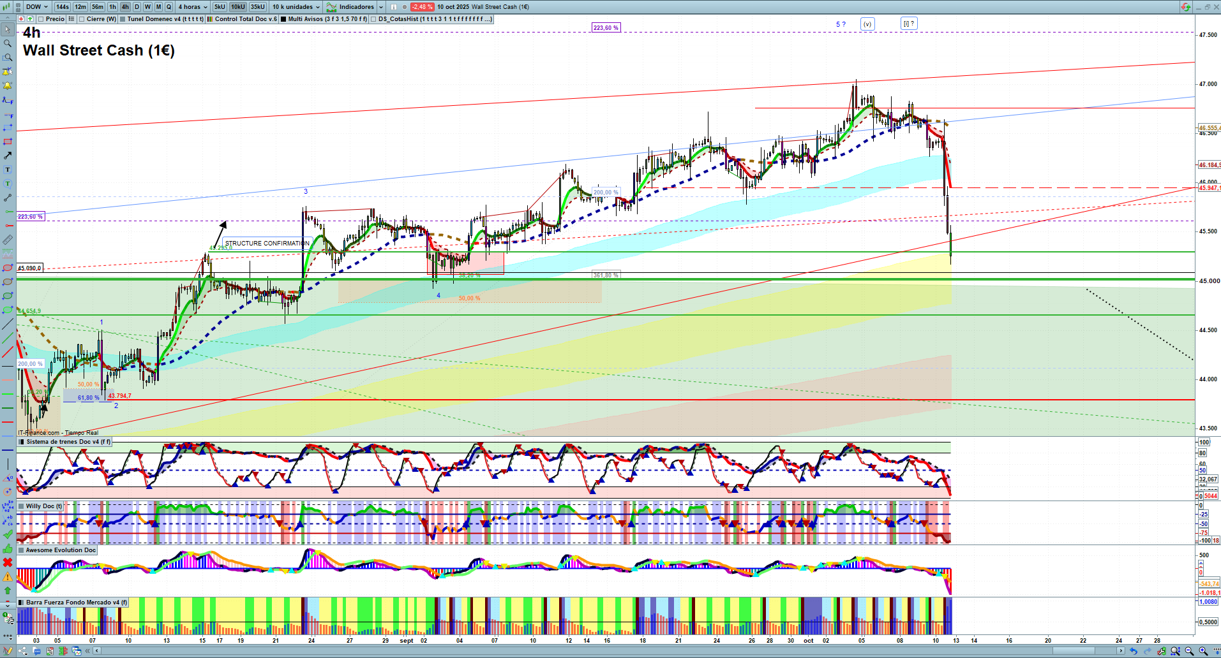Screen dimensions: 1221x658
Task: Toggle the Cierre (W) checkbox
Action: click(82, 19)
